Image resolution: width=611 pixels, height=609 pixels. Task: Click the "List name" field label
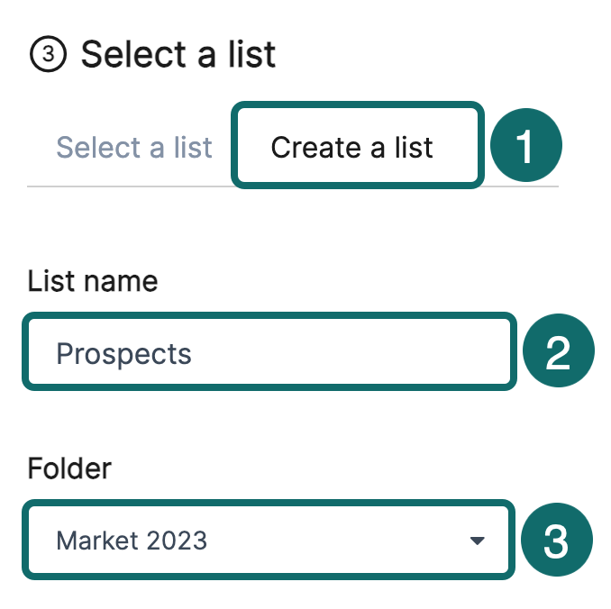(93, 282)
